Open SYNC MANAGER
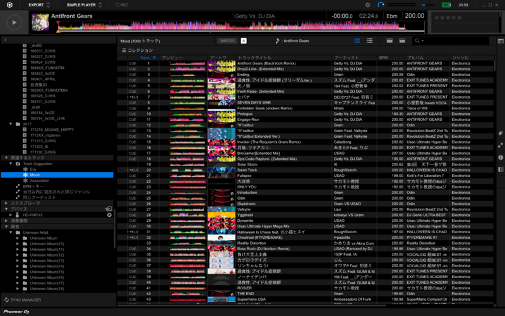The width and height of the screenshot is (505, 316). [23, 300]
